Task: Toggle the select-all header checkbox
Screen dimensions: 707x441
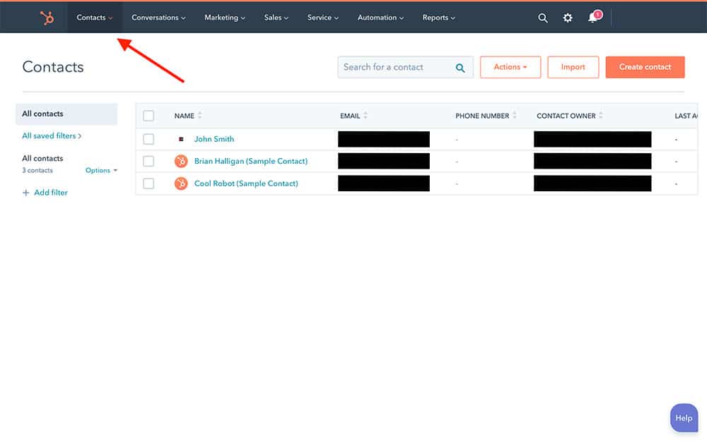Action: (148, 116)
